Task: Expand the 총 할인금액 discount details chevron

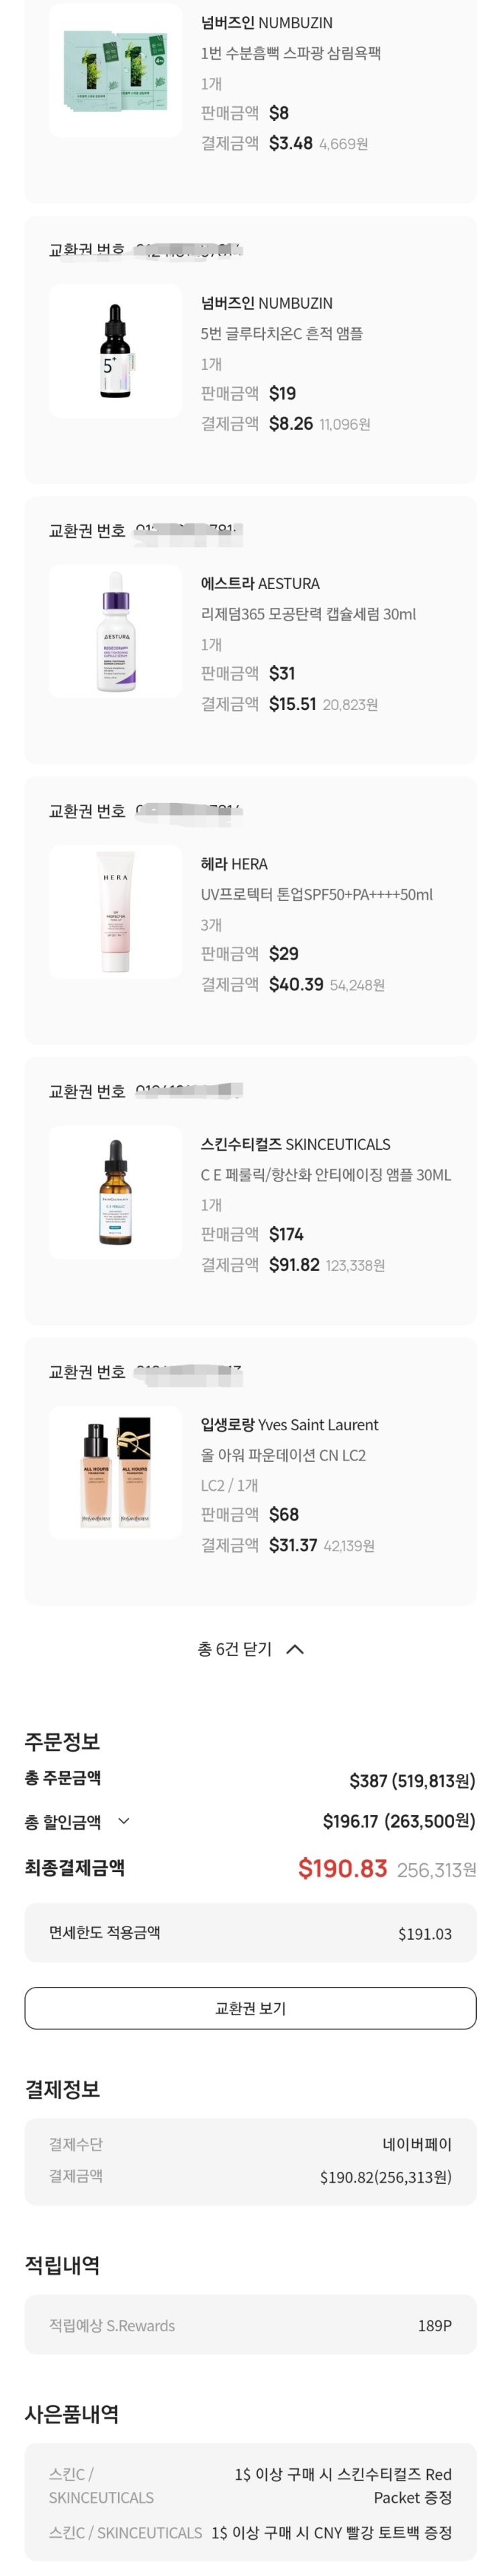Action: pos(124,1821)
